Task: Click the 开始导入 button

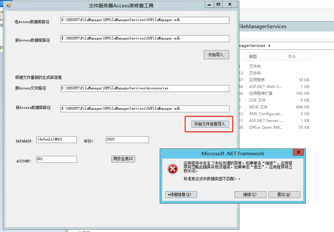Action: [216, 55]
